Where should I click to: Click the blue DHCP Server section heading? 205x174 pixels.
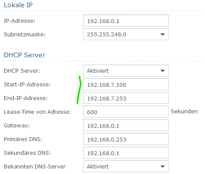[x=24, y=55]
